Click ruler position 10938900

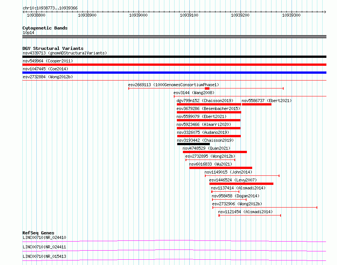(87, 15)
